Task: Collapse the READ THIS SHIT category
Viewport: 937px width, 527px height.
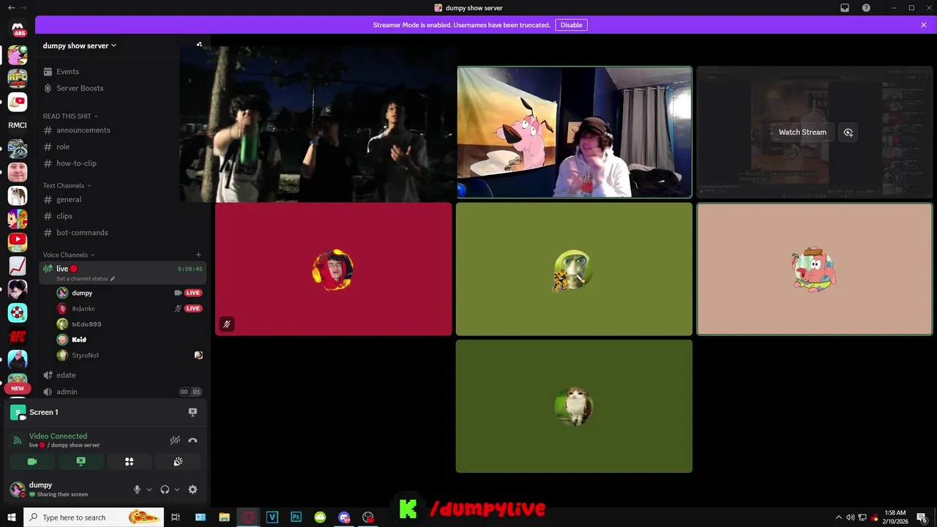Action: click(70, 116)
